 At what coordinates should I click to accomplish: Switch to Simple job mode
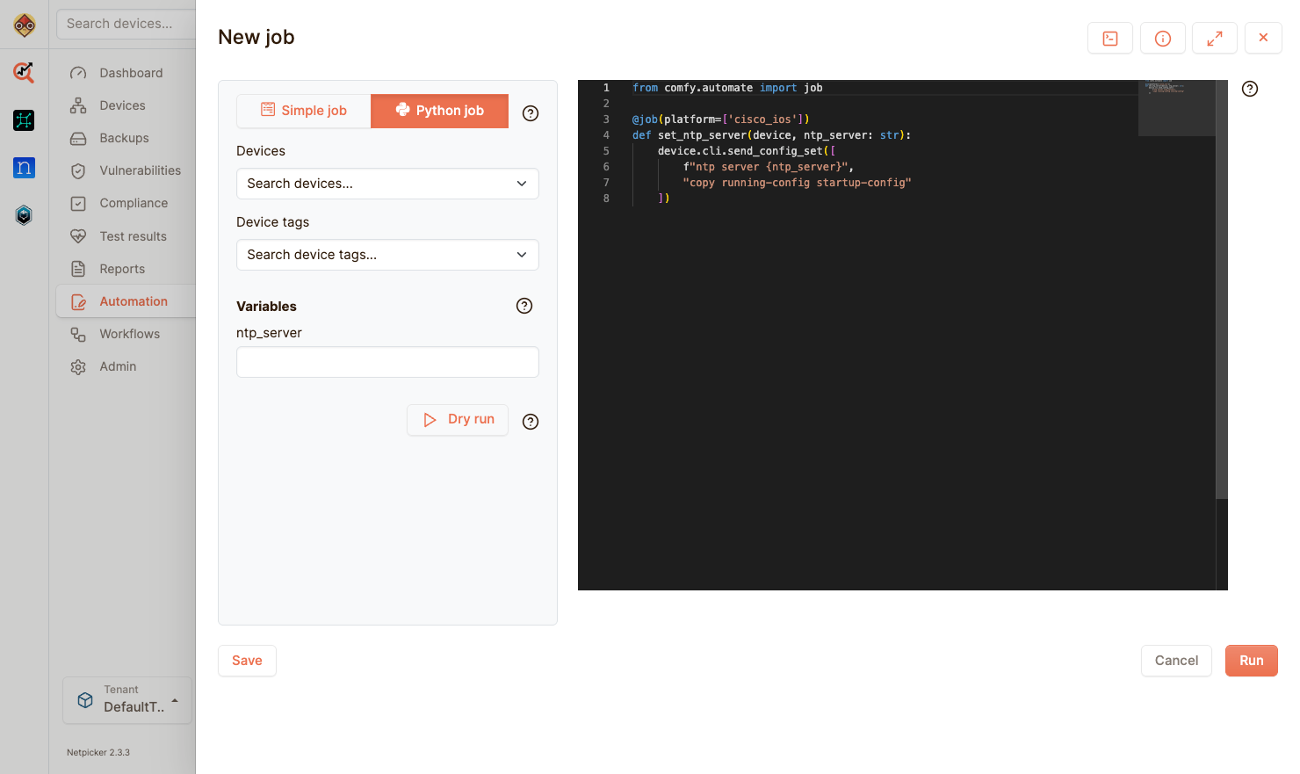[304, 111]
